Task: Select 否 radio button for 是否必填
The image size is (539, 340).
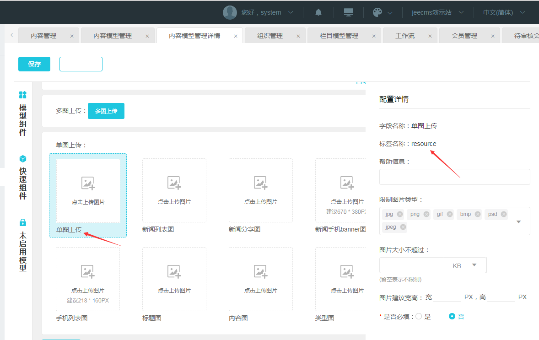Action: coord(452,316)
